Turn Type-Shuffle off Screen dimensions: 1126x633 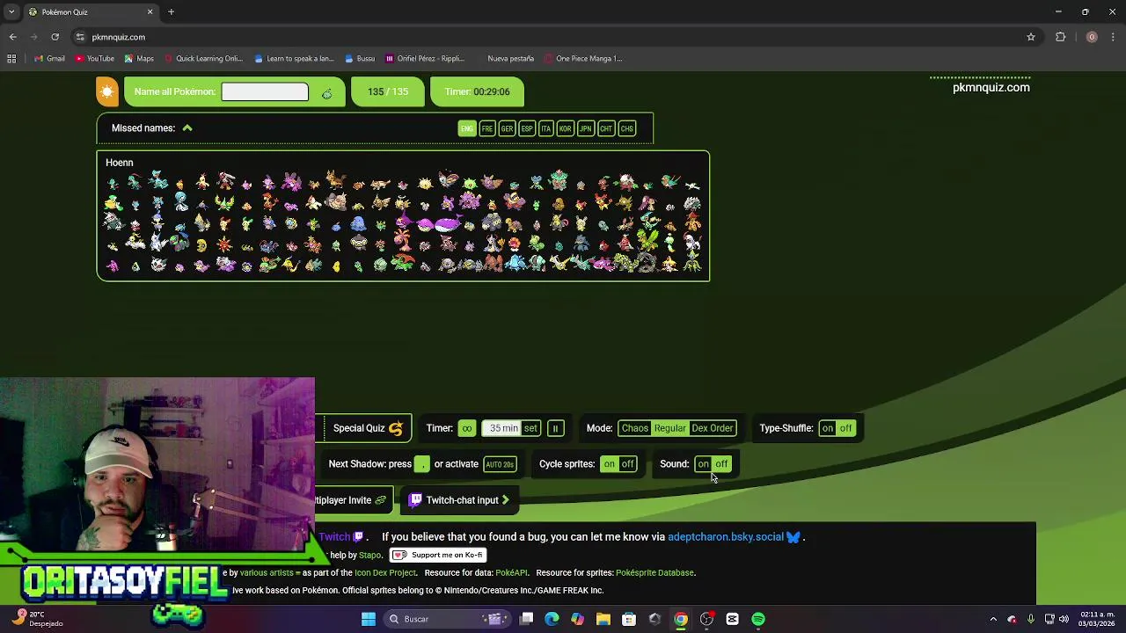845,428
